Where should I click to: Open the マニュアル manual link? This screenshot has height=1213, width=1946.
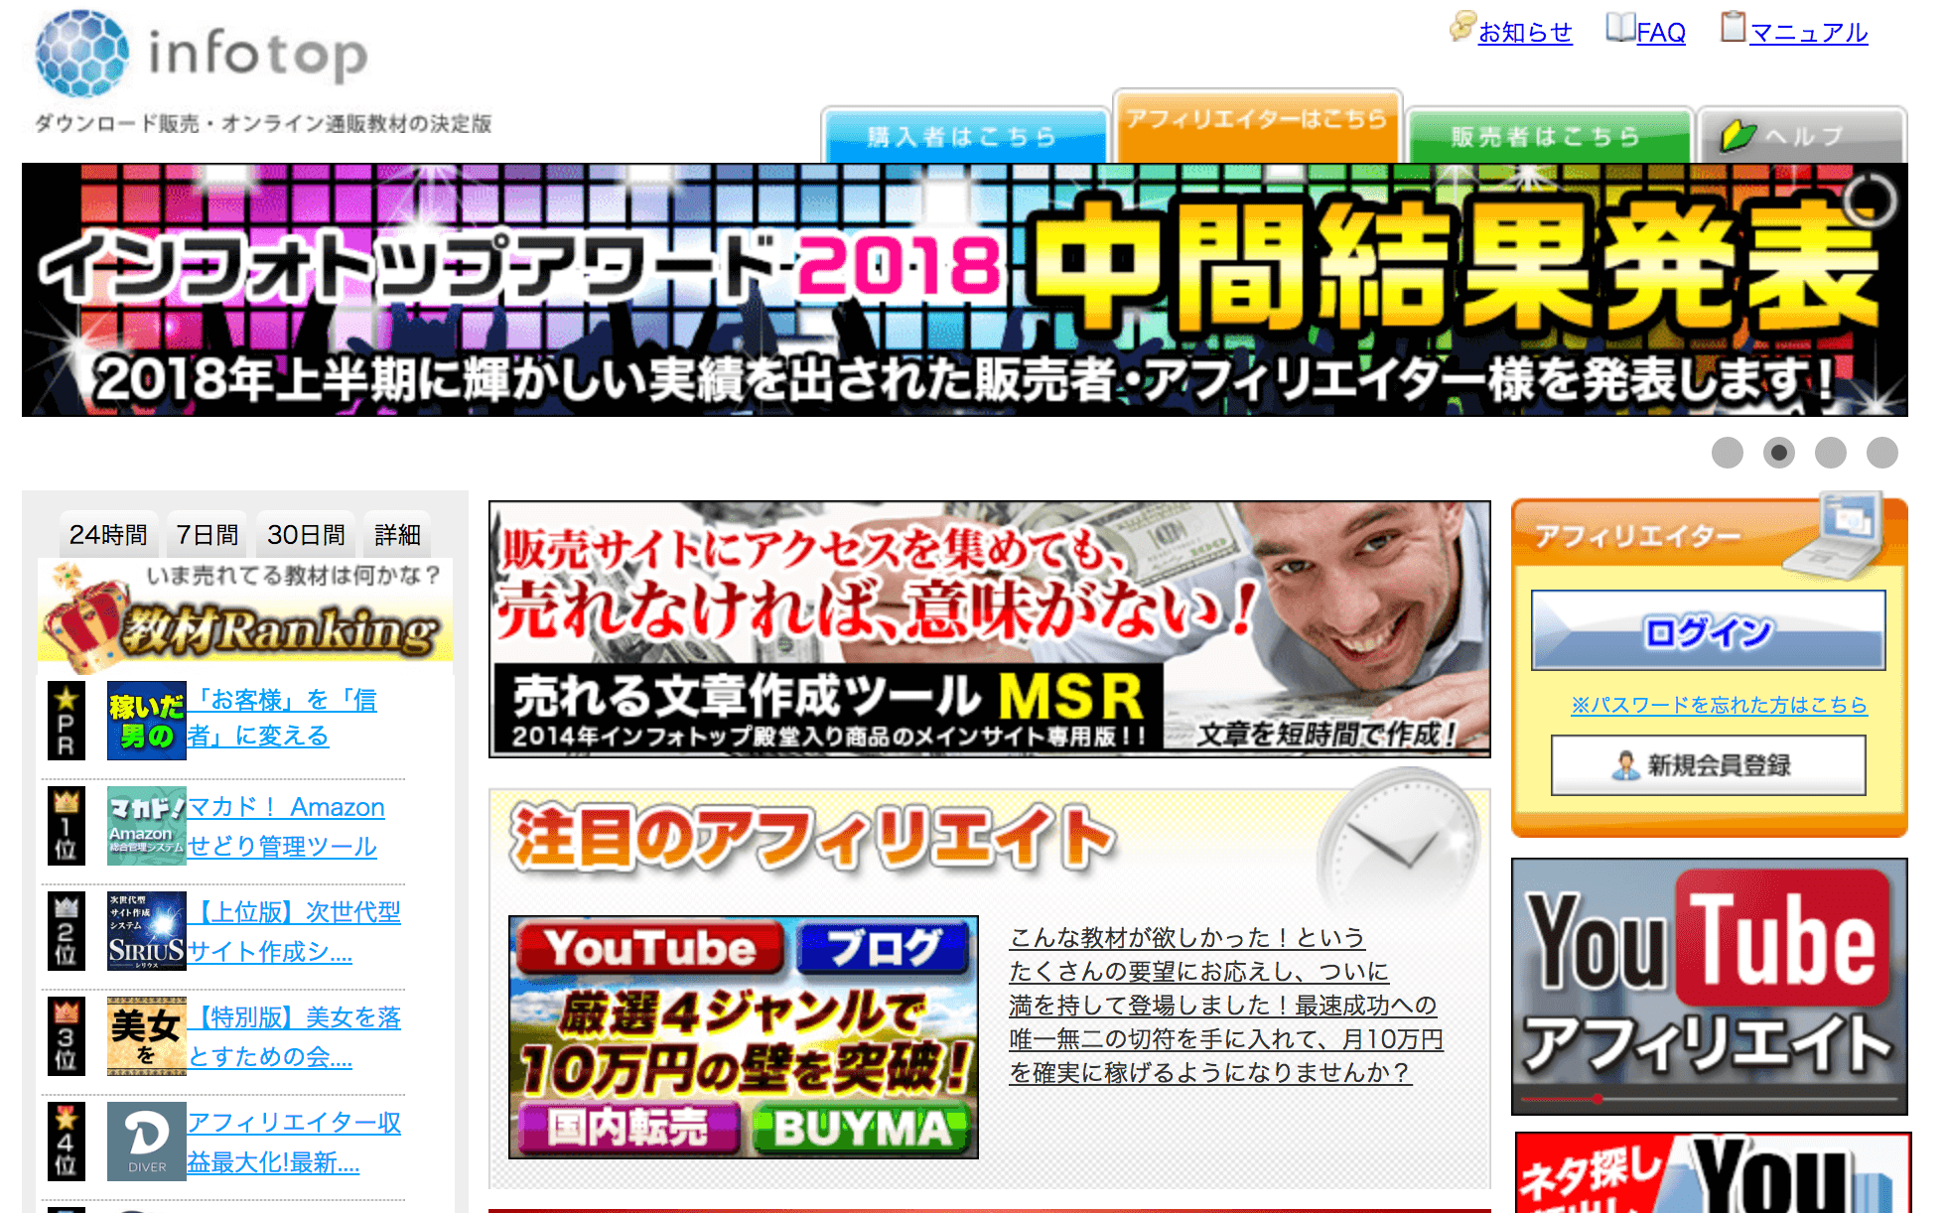[x=1808, y=33]
